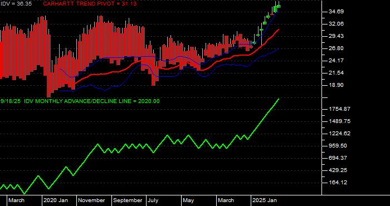Select the 2020 Jan date marker
The width and height of the screenshot is (390, 206).
click(x=56, y=200)
